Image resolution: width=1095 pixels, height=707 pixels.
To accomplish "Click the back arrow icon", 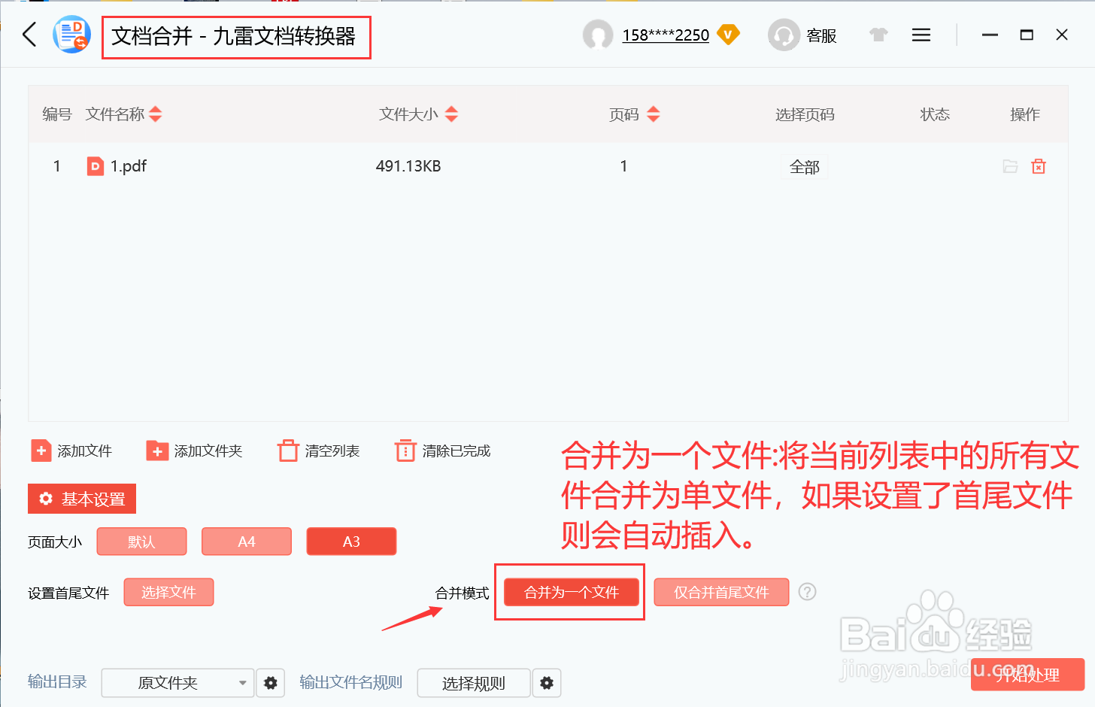I will (29, 35).
